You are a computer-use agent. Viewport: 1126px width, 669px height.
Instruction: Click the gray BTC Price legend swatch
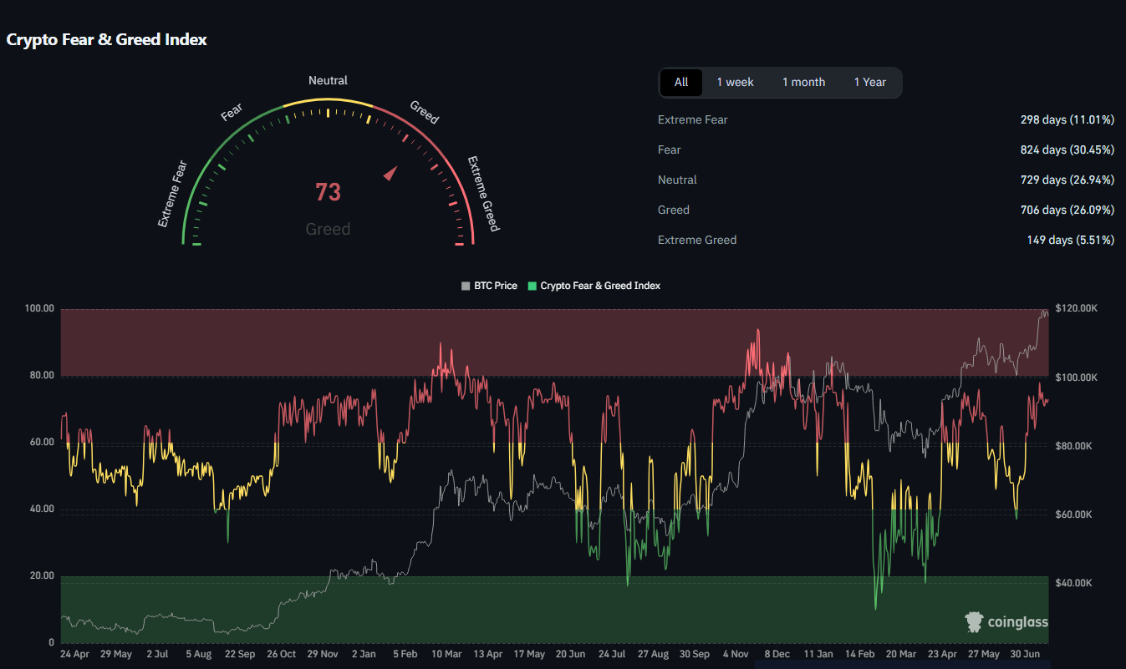click(x=466, y=286)
